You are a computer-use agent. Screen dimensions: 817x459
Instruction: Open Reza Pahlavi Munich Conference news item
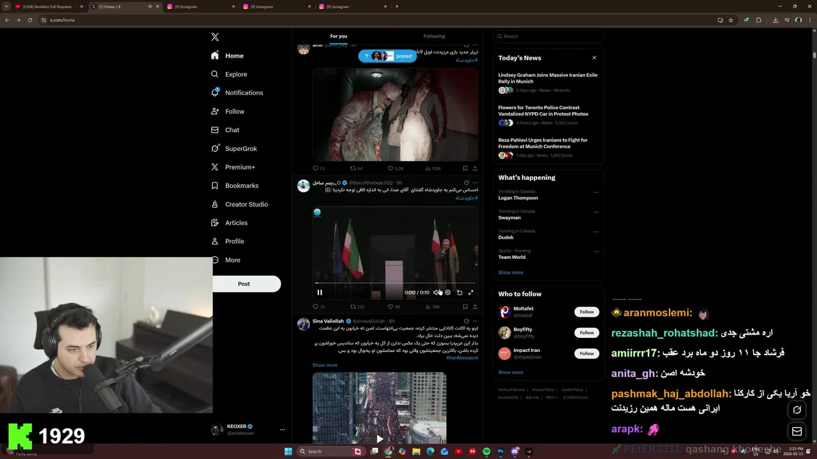point(548,149)
